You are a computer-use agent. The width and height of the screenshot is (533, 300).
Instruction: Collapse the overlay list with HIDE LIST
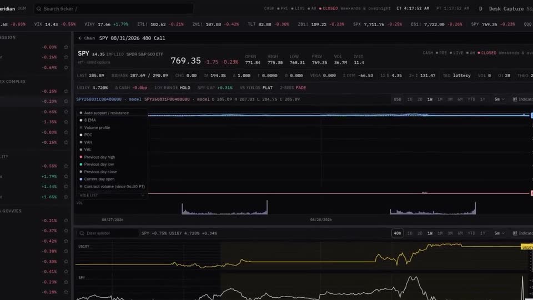point(112,195)
